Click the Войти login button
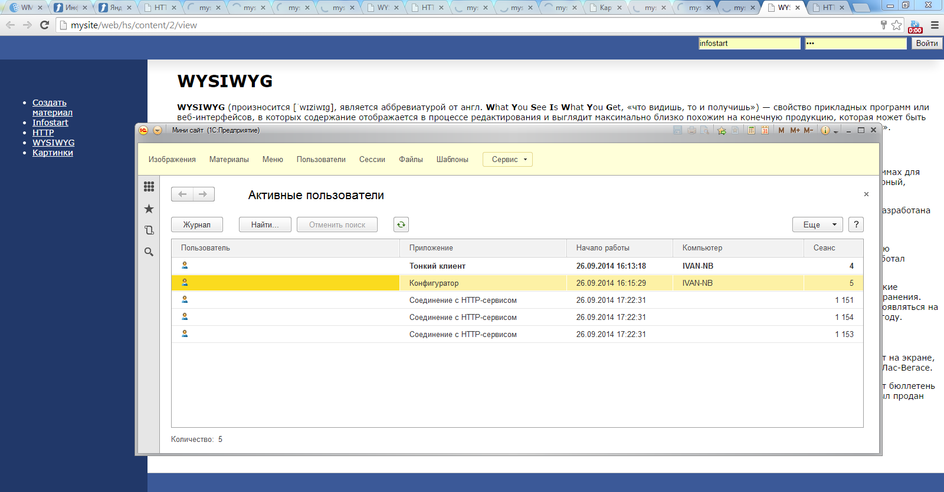This screenshot has height=492, width=944. click(x=927, y=43)
